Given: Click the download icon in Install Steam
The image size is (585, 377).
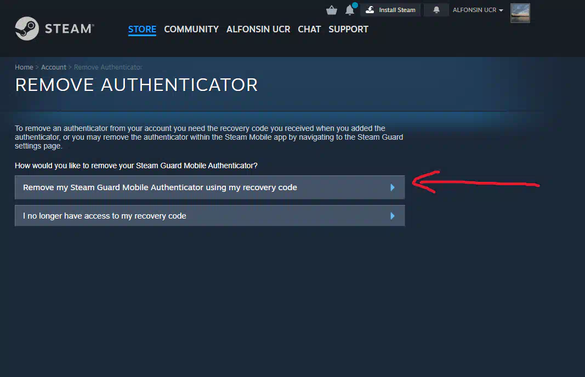Looking at the screenshot, I should 370,10.
